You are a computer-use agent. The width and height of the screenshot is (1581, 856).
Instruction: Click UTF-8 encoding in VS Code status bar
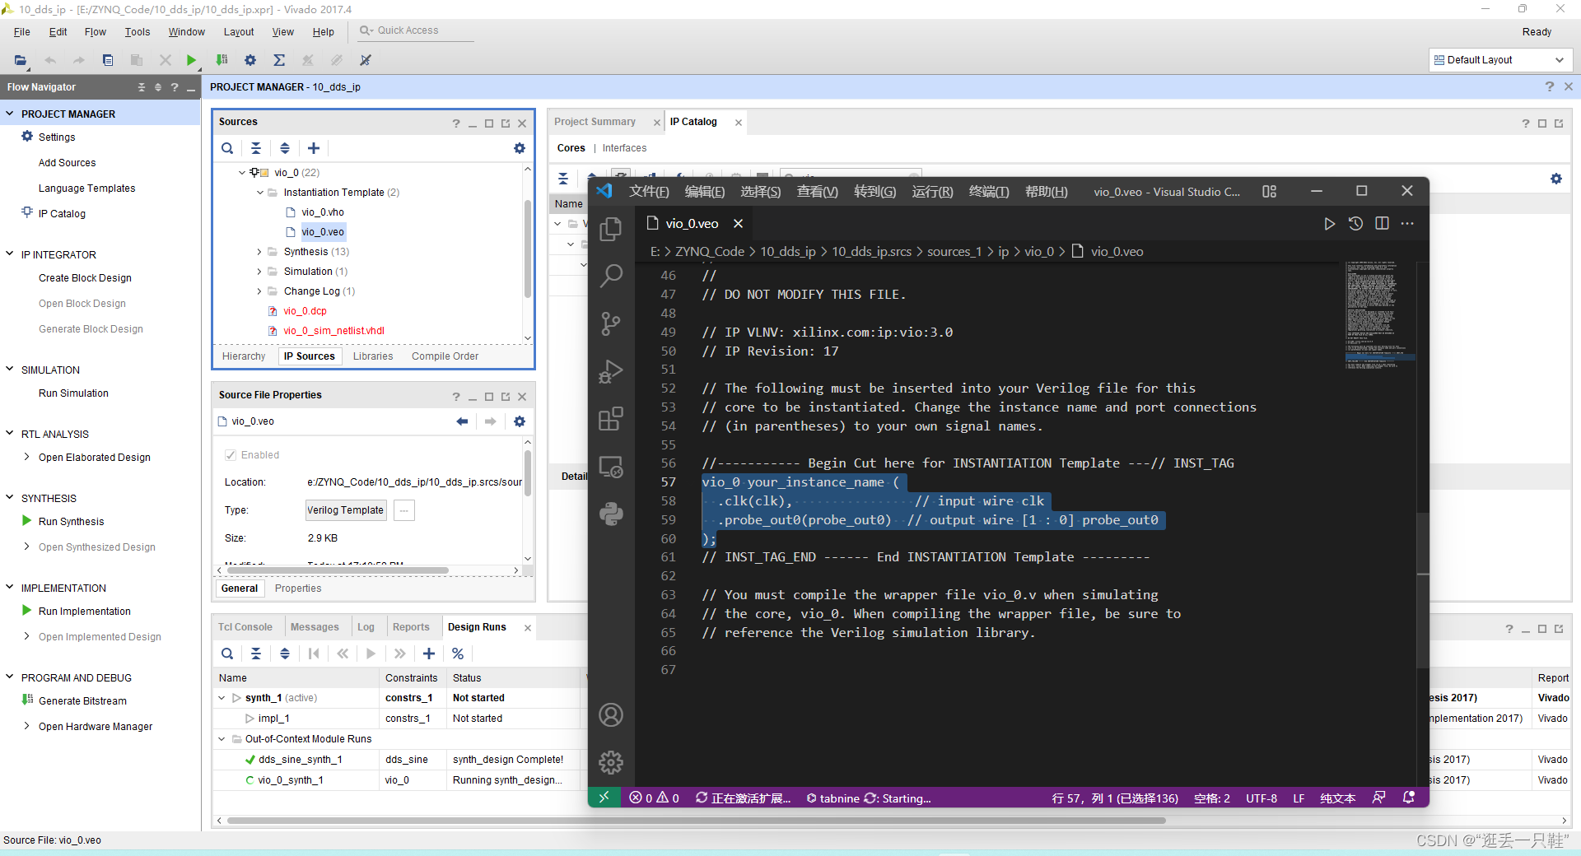pyautogui.click(x=1262, y=798)
